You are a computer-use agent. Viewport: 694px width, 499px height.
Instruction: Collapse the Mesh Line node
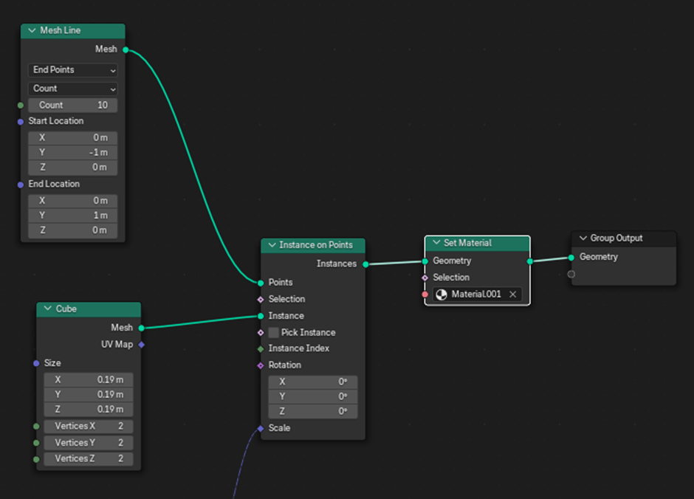[x=32, y=30]
